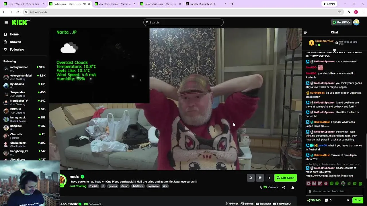Open the Browse page

point(12,42)
